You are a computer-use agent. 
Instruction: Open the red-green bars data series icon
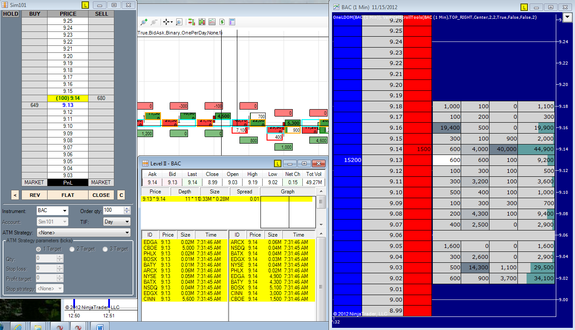(x=192, y=22)
